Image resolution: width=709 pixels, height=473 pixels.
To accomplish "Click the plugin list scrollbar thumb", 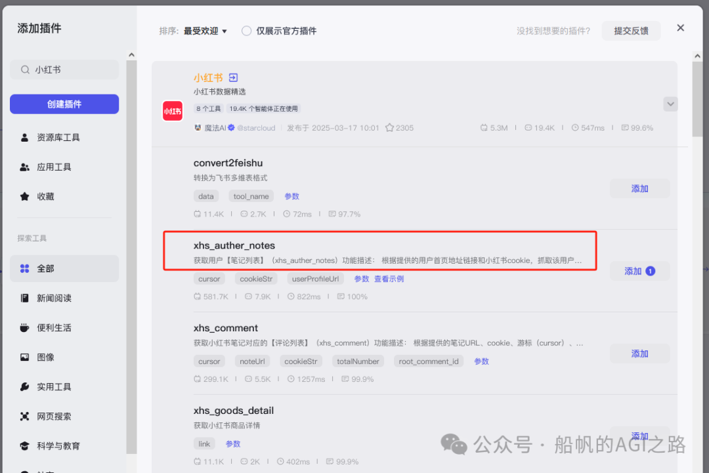I will pyautogui.click(x=697, y=99).
